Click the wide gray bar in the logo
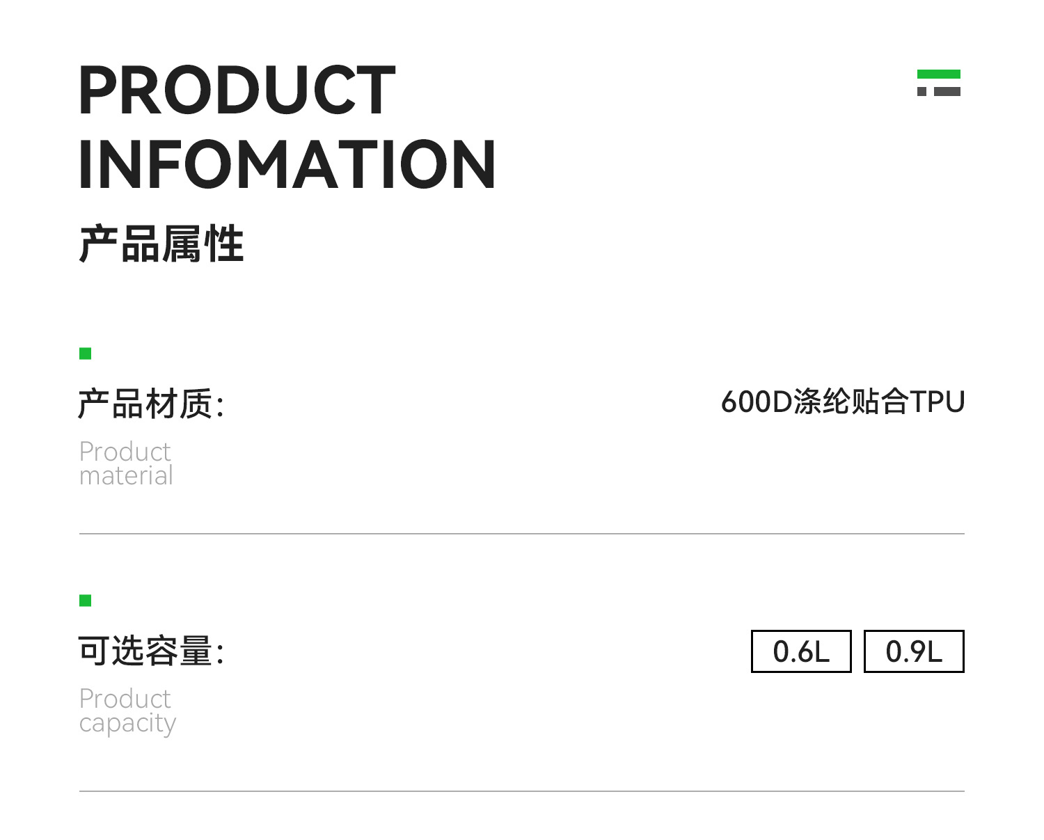This screenshot has height=840, width=1044. [947, 91]
